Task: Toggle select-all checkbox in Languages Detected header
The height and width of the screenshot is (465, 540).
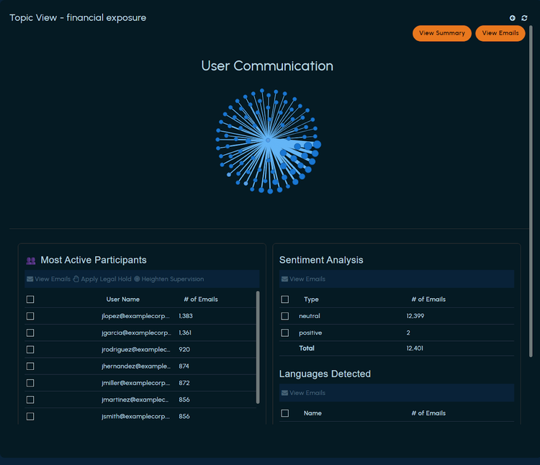Action: pos(285,413)
